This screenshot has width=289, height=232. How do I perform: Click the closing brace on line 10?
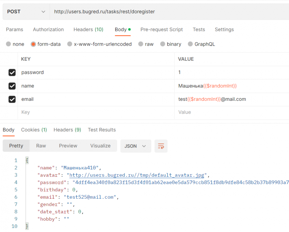tap(27, 226)
